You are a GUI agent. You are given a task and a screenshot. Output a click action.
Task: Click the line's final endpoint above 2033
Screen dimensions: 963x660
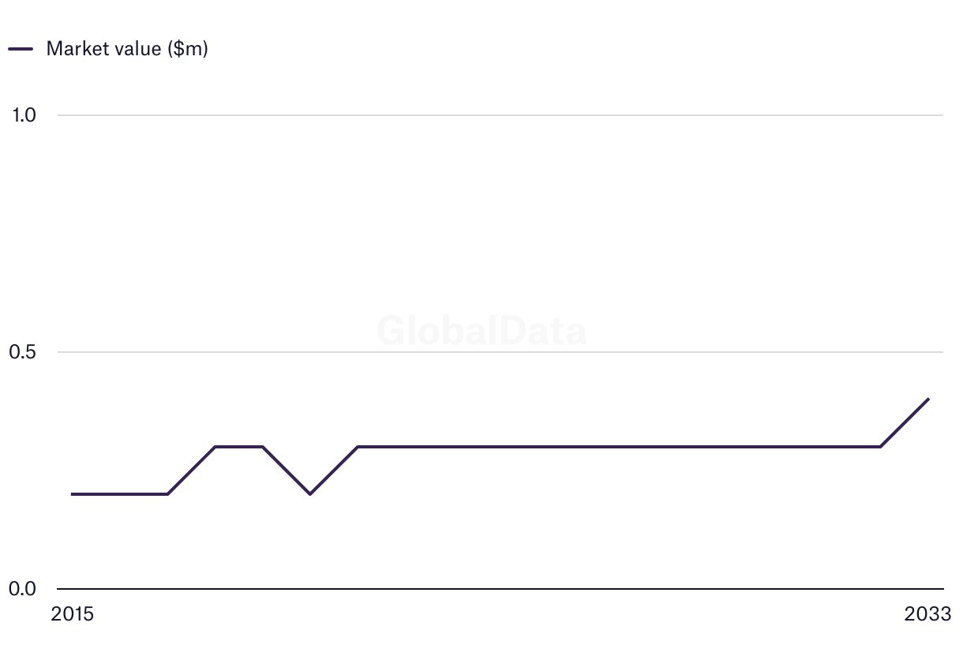point(928,399)
